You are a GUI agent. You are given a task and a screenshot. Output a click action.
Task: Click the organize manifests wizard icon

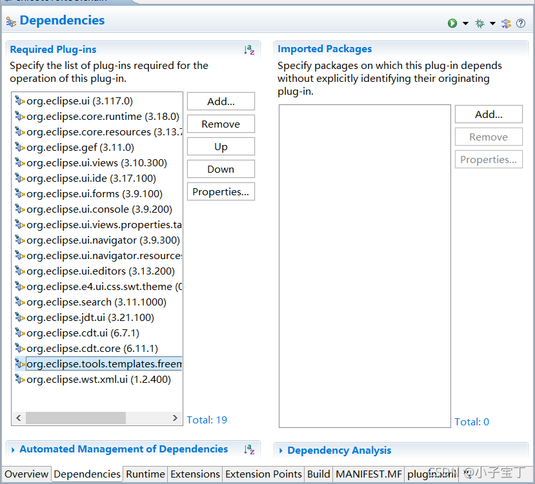coord(506,23)
